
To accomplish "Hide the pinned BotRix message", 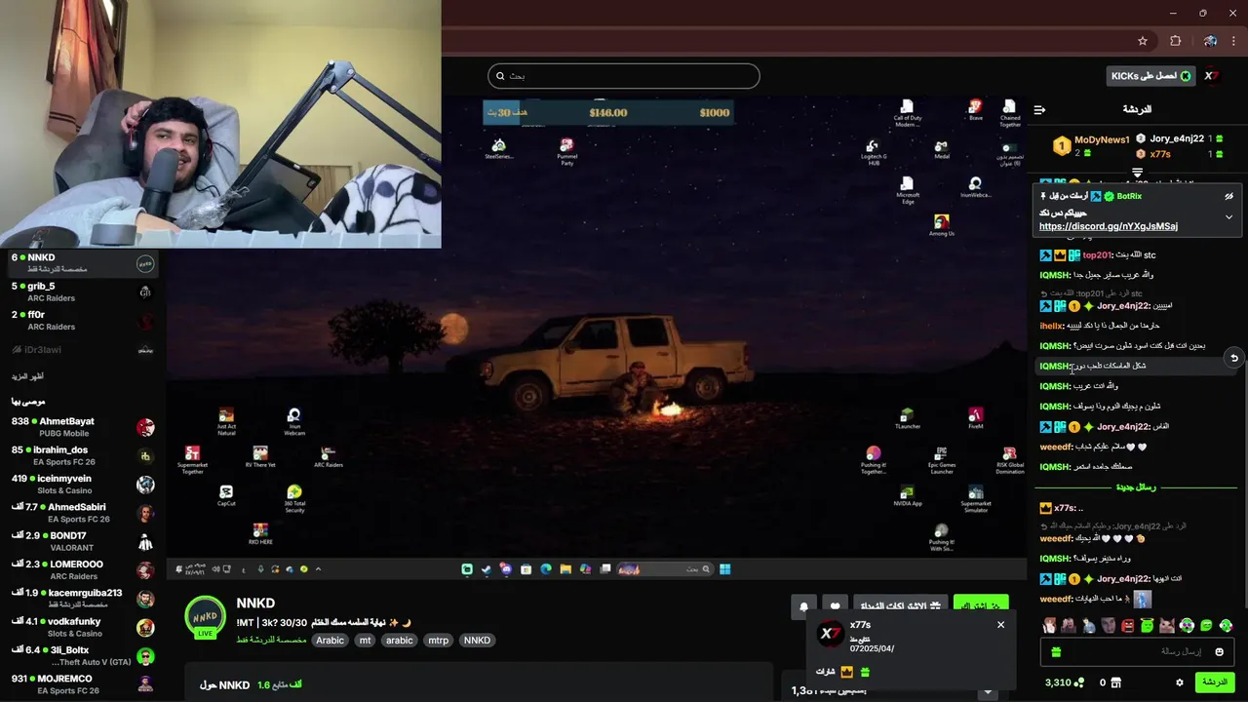I will tap(1228, 196).
